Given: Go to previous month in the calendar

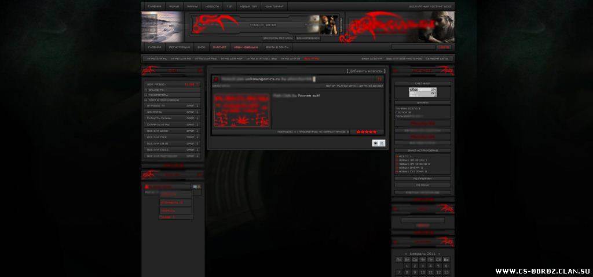Looking at the screenshot, I should click(x=405, y=254).
